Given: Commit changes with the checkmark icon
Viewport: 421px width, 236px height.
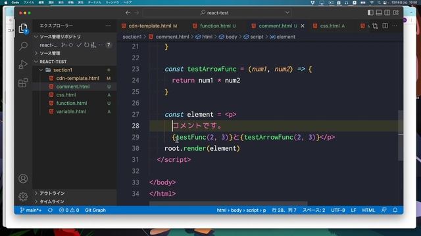Looking at the screenshot, I should (x=79, y=45).
